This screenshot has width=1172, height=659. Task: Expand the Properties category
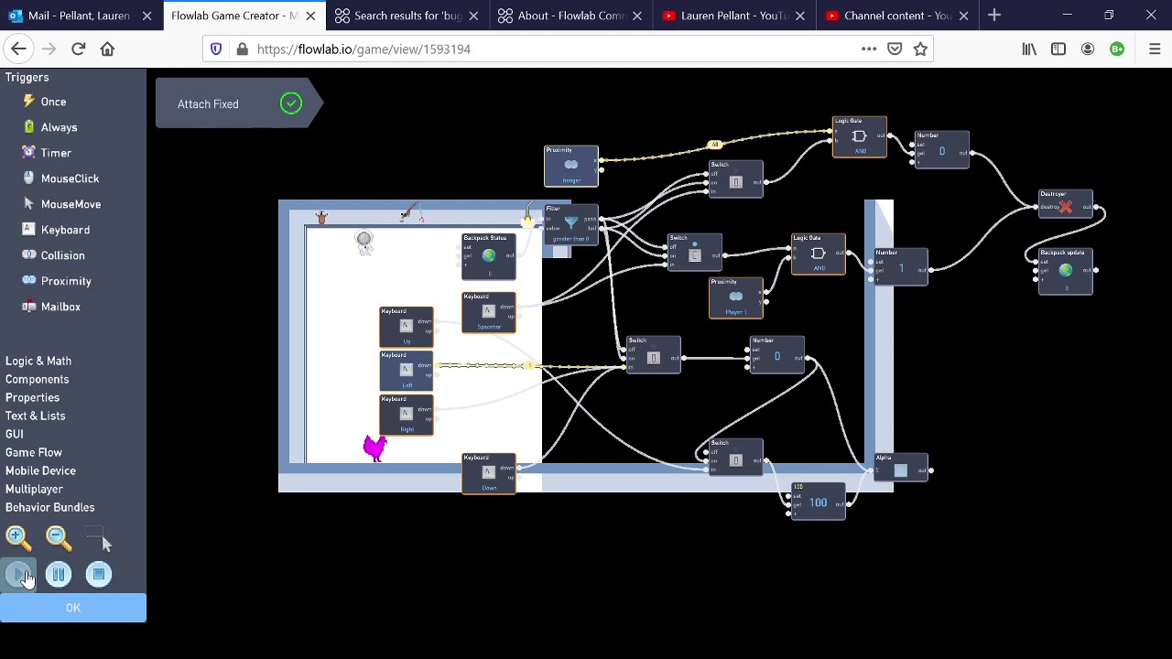(32, 397)
